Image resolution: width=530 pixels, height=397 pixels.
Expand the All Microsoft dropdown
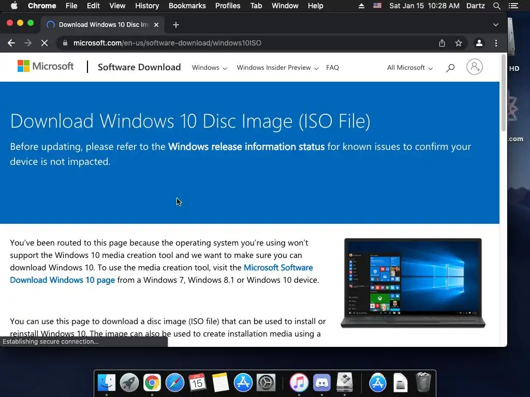(x=410, y=68)
